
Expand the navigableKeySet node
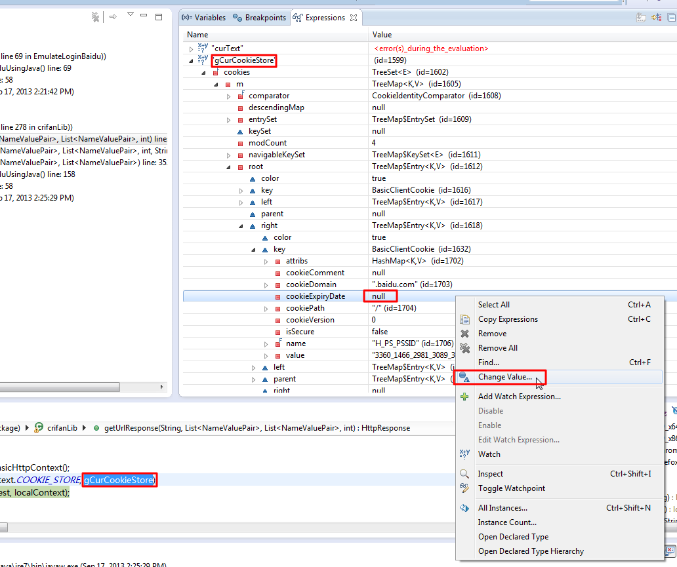pos(229,155)
